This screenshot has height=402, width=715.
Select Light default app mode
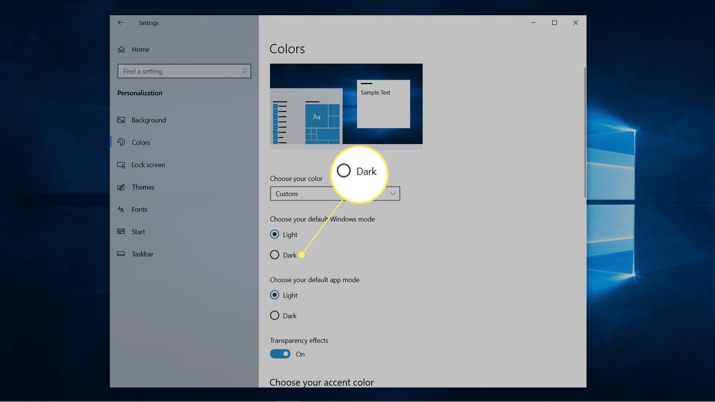pos(274,295)
